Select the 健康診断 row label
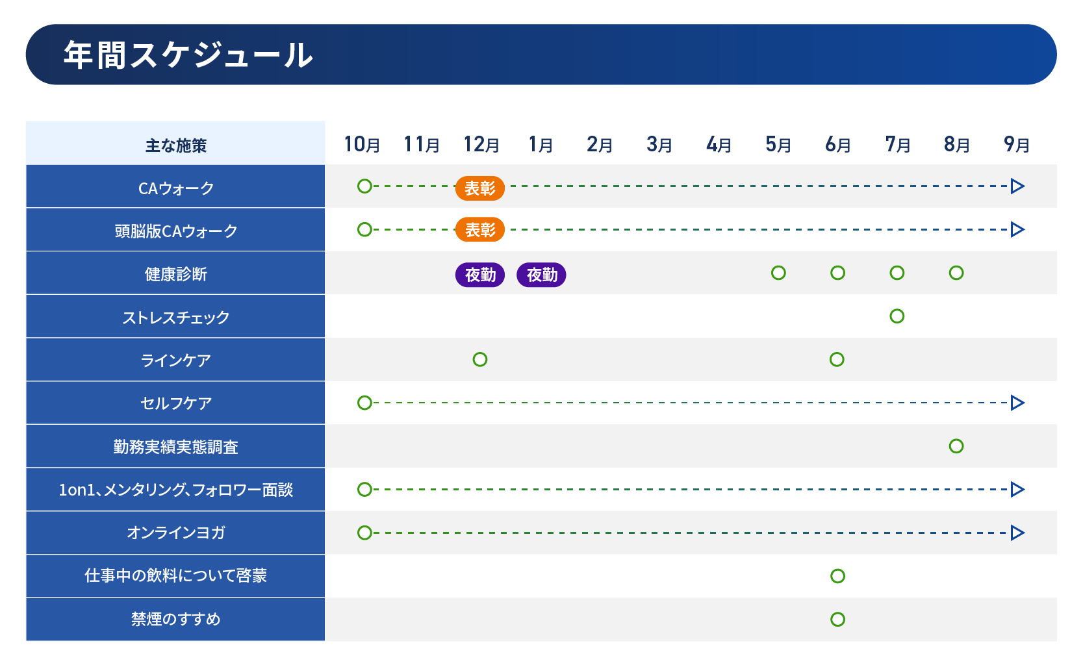This screenshot has width=1083, height=667. point(175,273)
